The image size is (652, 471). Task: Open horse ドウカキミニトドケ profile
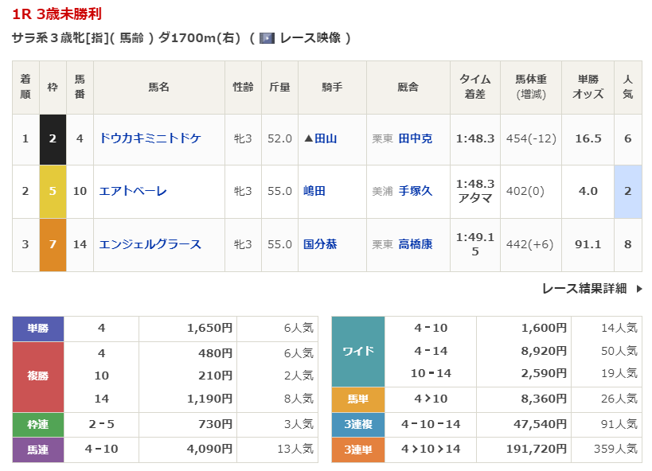pos(150,138)
